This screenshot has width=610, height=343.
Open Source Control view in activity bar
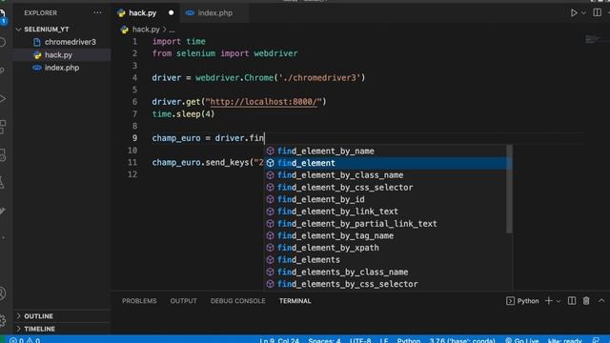coord(3,71)
